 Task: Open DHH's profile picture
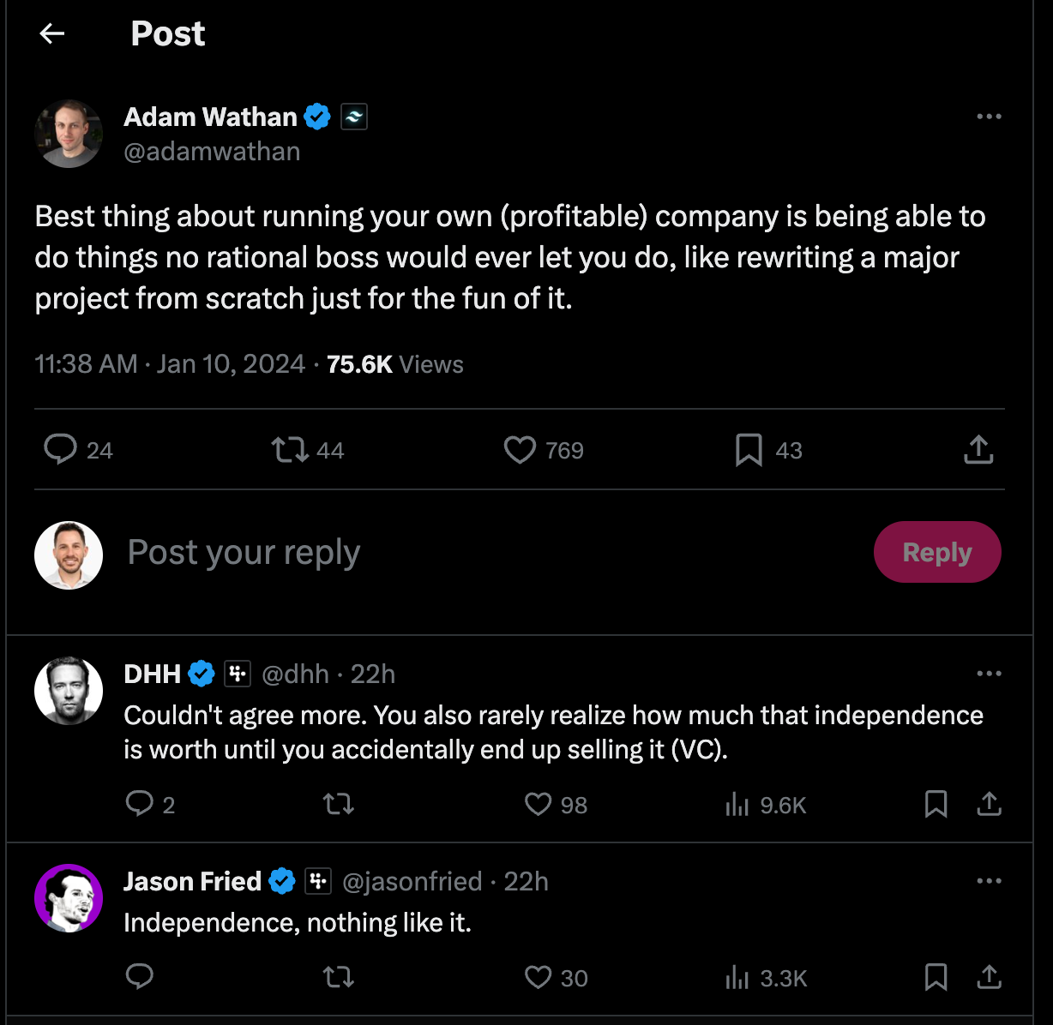pyautogui.click(x=69, y=691)
